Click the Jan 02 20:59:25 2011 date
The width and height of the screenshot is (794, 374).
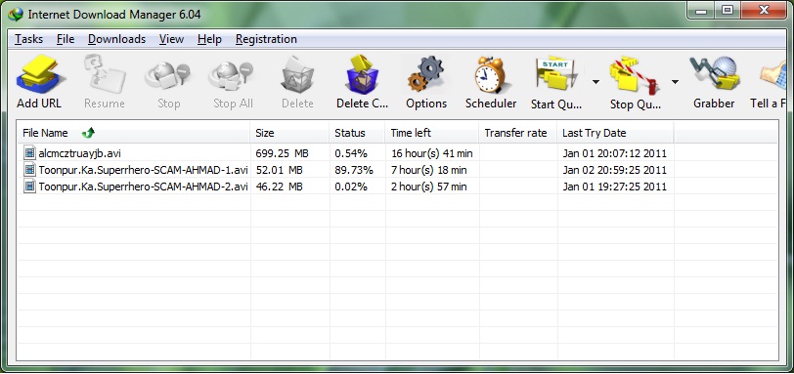615,170
